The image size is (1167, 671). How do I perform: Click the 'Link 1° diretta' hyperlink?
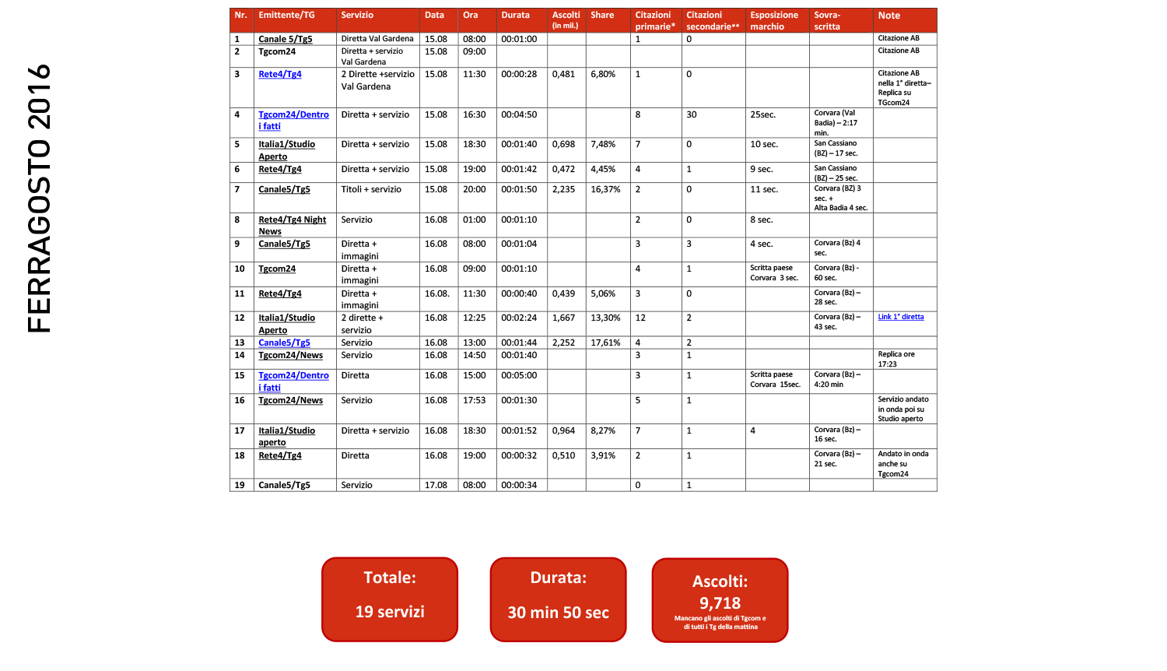pos(901,317)
